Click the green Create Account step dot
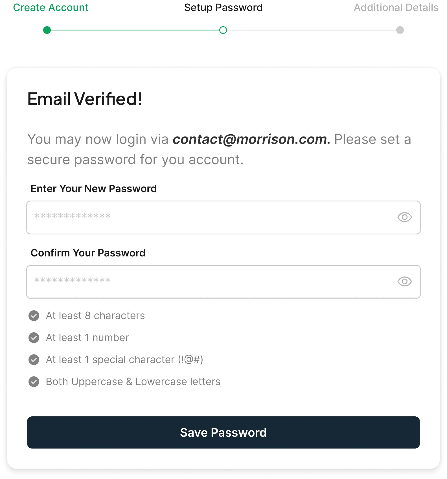Image resolution: width=447 pixels, height=479 pixels. 47,30
